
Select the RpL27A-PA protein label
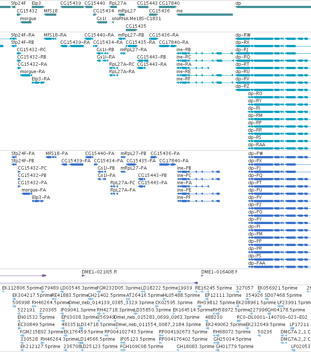[123, 190]
